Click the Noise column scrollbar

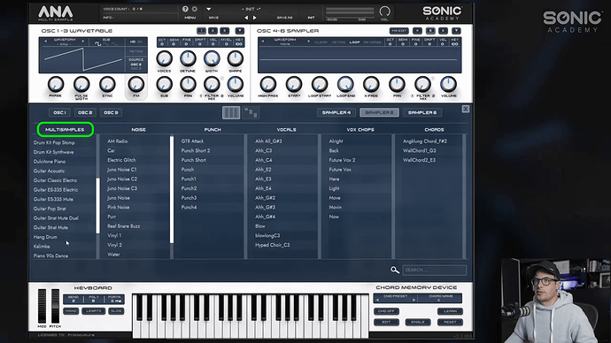(x=172, y=190)
